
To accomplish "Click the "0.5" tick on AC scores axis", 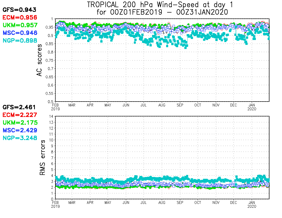I will 51,102.
